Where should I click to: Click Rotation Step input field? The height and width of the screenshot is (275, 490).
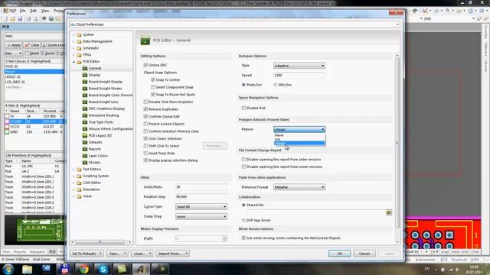tap(201, 197)
